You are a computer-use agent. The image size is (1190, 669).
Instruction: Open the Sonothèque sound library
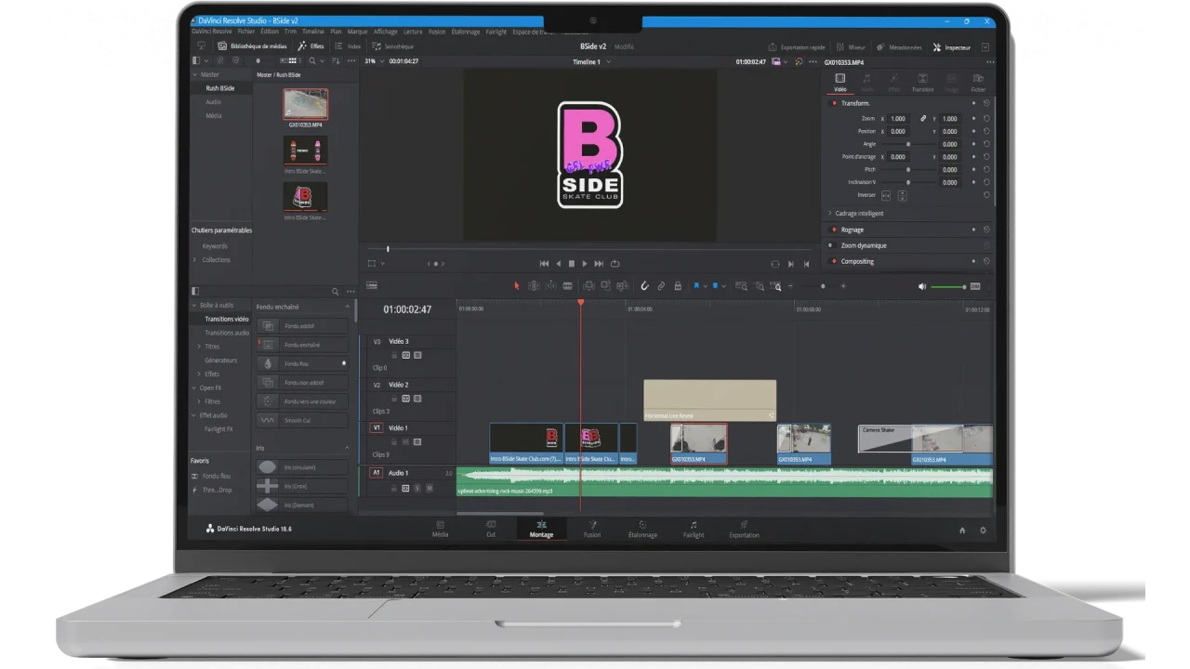pyautogui.click(x=392, y=46)
